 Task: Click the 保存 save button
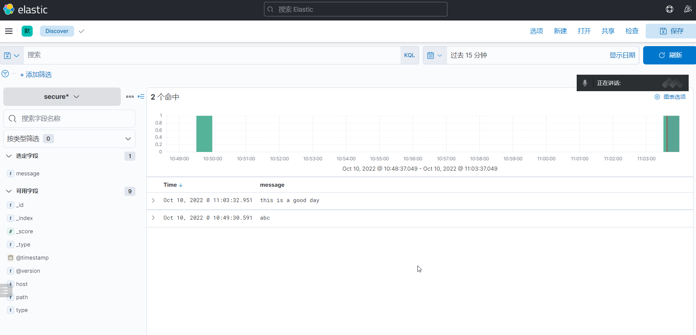click(671, 31)
